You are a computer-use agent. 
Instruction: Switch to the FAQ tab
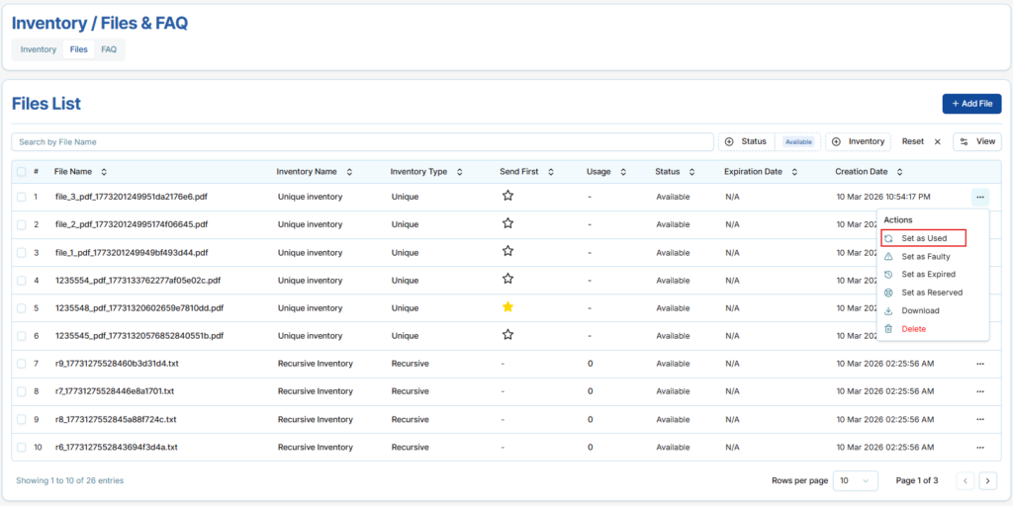109,49
